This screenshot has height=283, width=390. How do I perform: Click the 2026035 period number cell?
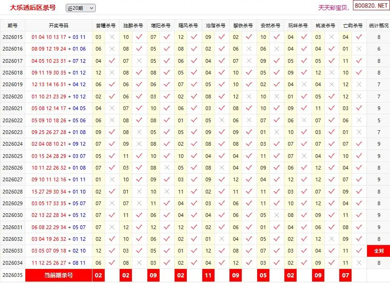click(13, 275)
